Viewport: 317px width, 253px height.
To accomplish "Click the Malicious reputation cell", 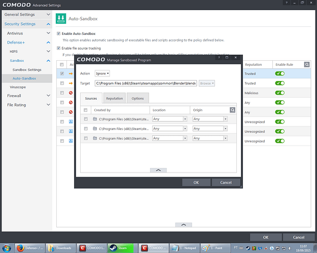I will [x=251, y=93].
